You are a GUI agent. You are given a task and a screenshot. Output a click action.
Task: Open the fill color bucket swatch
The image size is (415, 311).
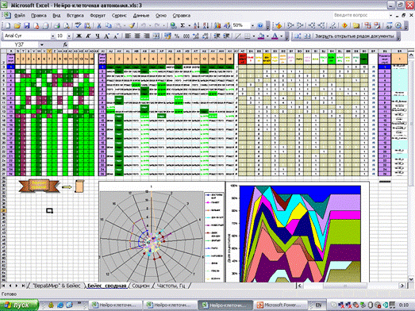click(x=261, y=36)
